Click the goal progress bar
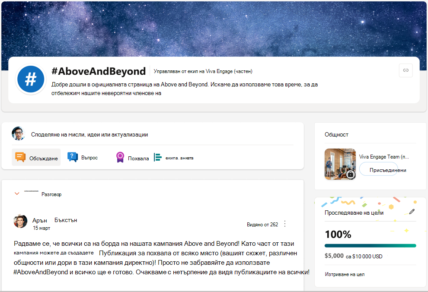 point(370,246)
